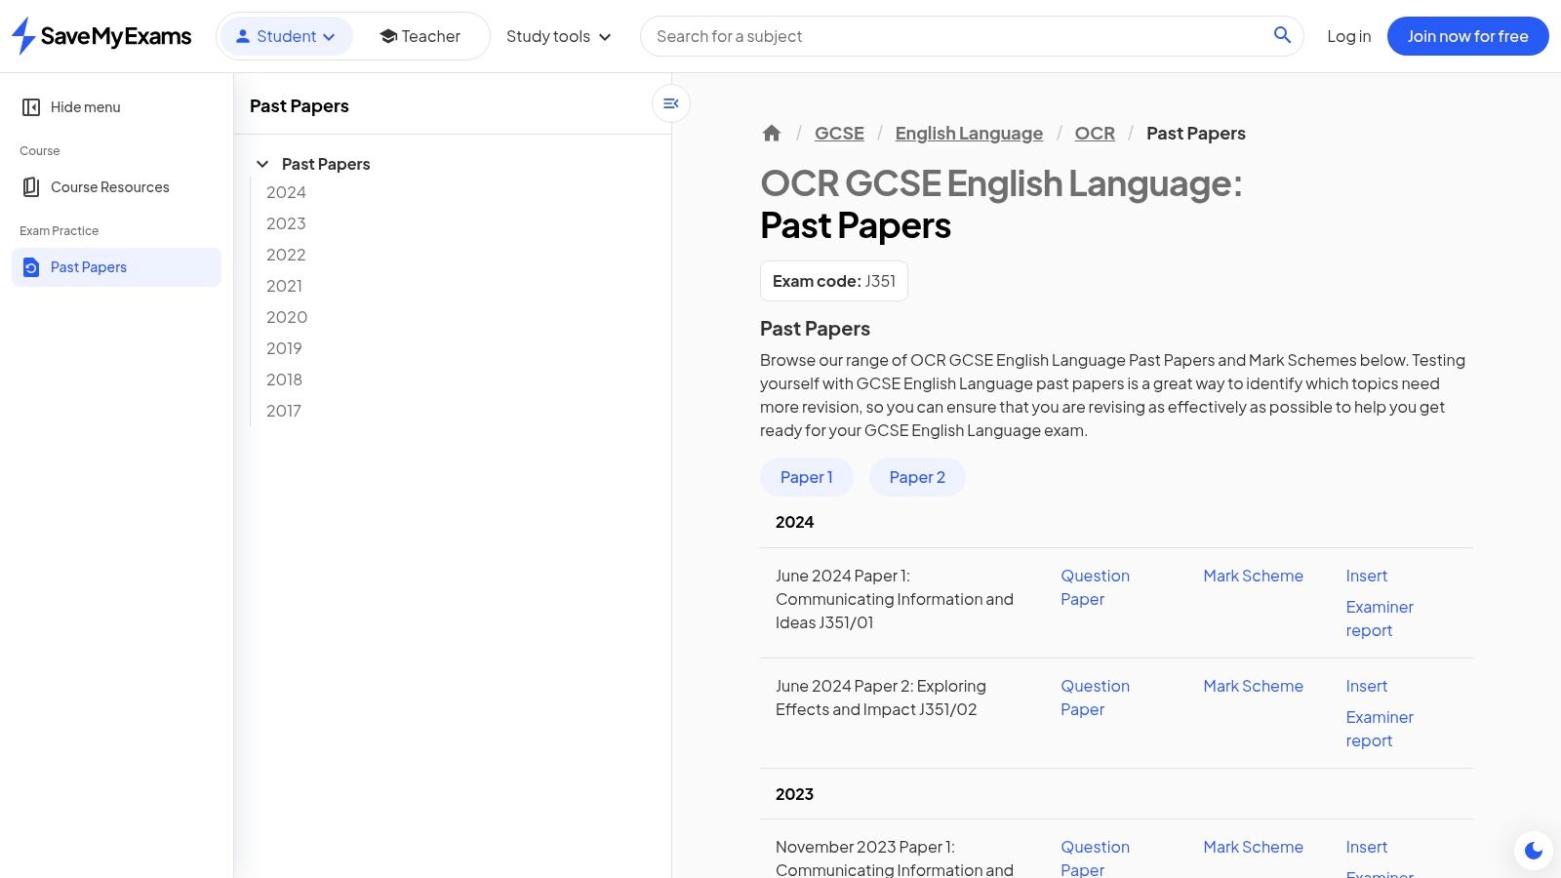Click the Join now for free button
The width and height of the screenshot is (1561, 878).
(1467, 36)
